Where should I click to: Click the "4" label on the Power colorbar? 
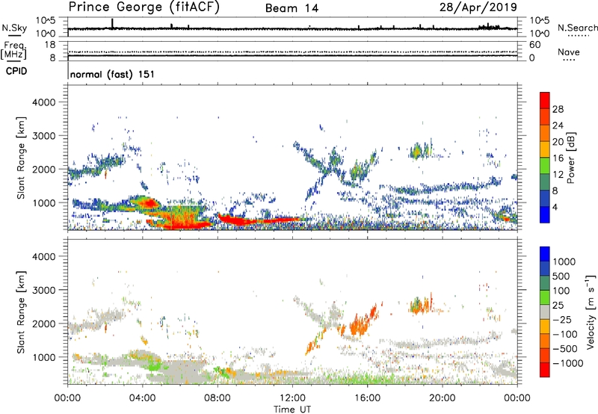pos(555,207)
